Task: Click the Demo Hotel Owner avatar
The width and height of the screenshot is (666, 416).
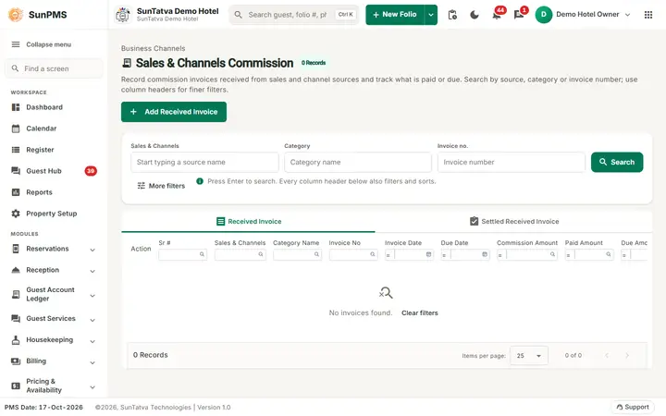Action: [x=543, y=15]
